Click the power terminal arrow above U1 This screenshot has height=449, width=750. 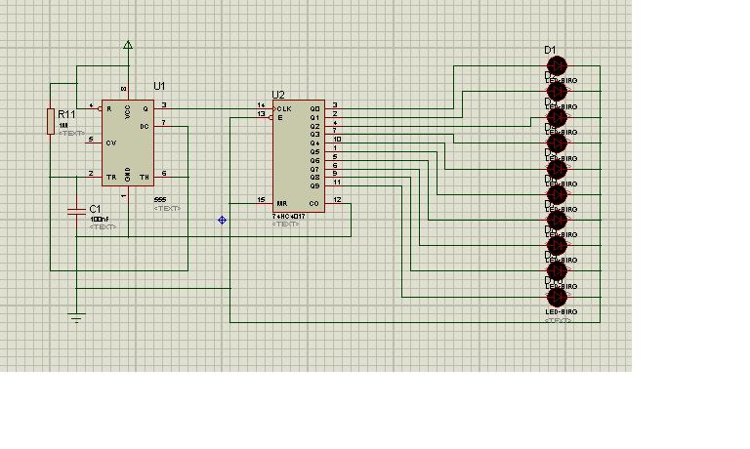coord(128,45)
